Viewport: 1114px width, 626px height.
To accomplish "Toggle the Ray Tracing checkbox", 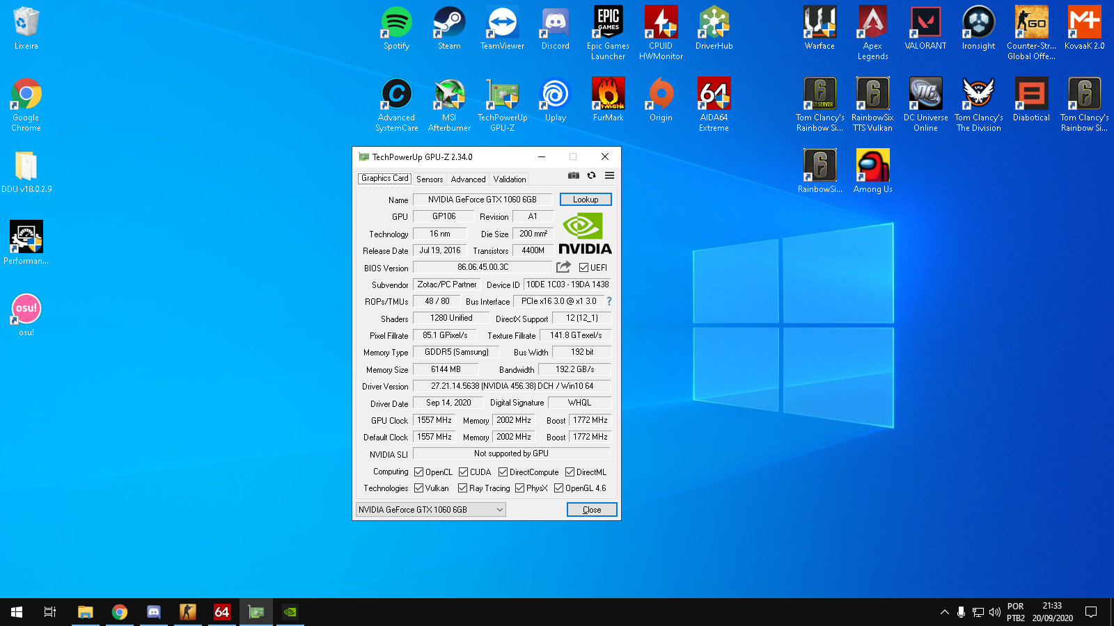I will coord(463,488).
